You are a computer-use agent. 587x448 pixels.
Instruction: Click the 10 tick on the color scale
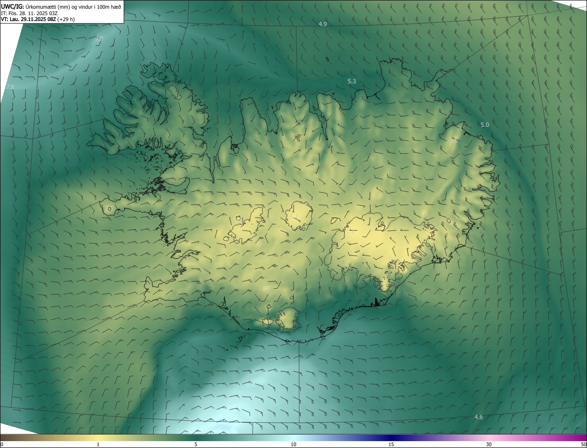point(293,444)
